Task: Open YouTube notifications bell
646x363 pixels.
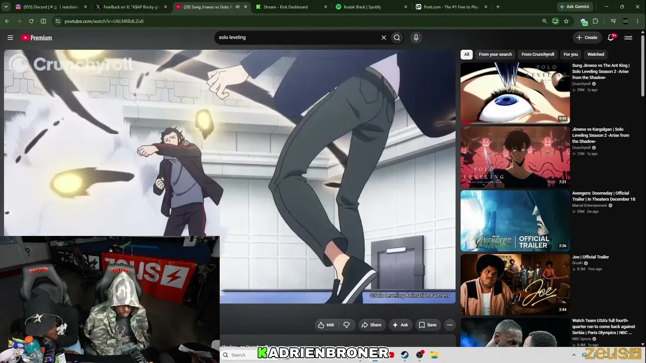Action: point(611,37)
